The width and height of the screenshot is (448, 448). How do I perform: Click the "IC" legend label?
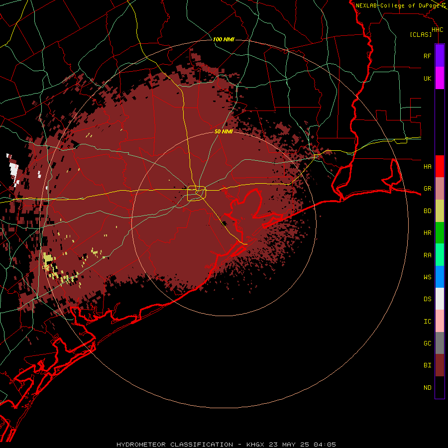point(427,322)
